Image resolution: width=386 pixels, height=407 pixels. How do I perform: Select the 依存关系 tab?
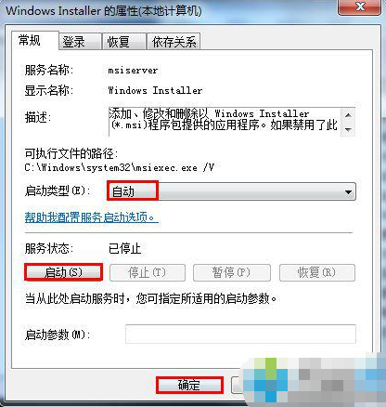pyautogui.click(x=174, y=42)
